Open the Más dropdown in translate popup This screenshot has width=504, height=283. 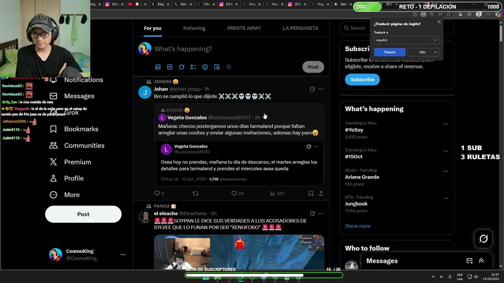[423, 52]
